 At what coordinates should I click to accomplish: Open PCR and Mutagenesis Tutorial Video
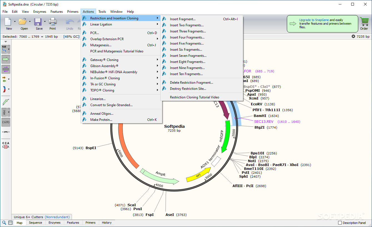(121, 51)
